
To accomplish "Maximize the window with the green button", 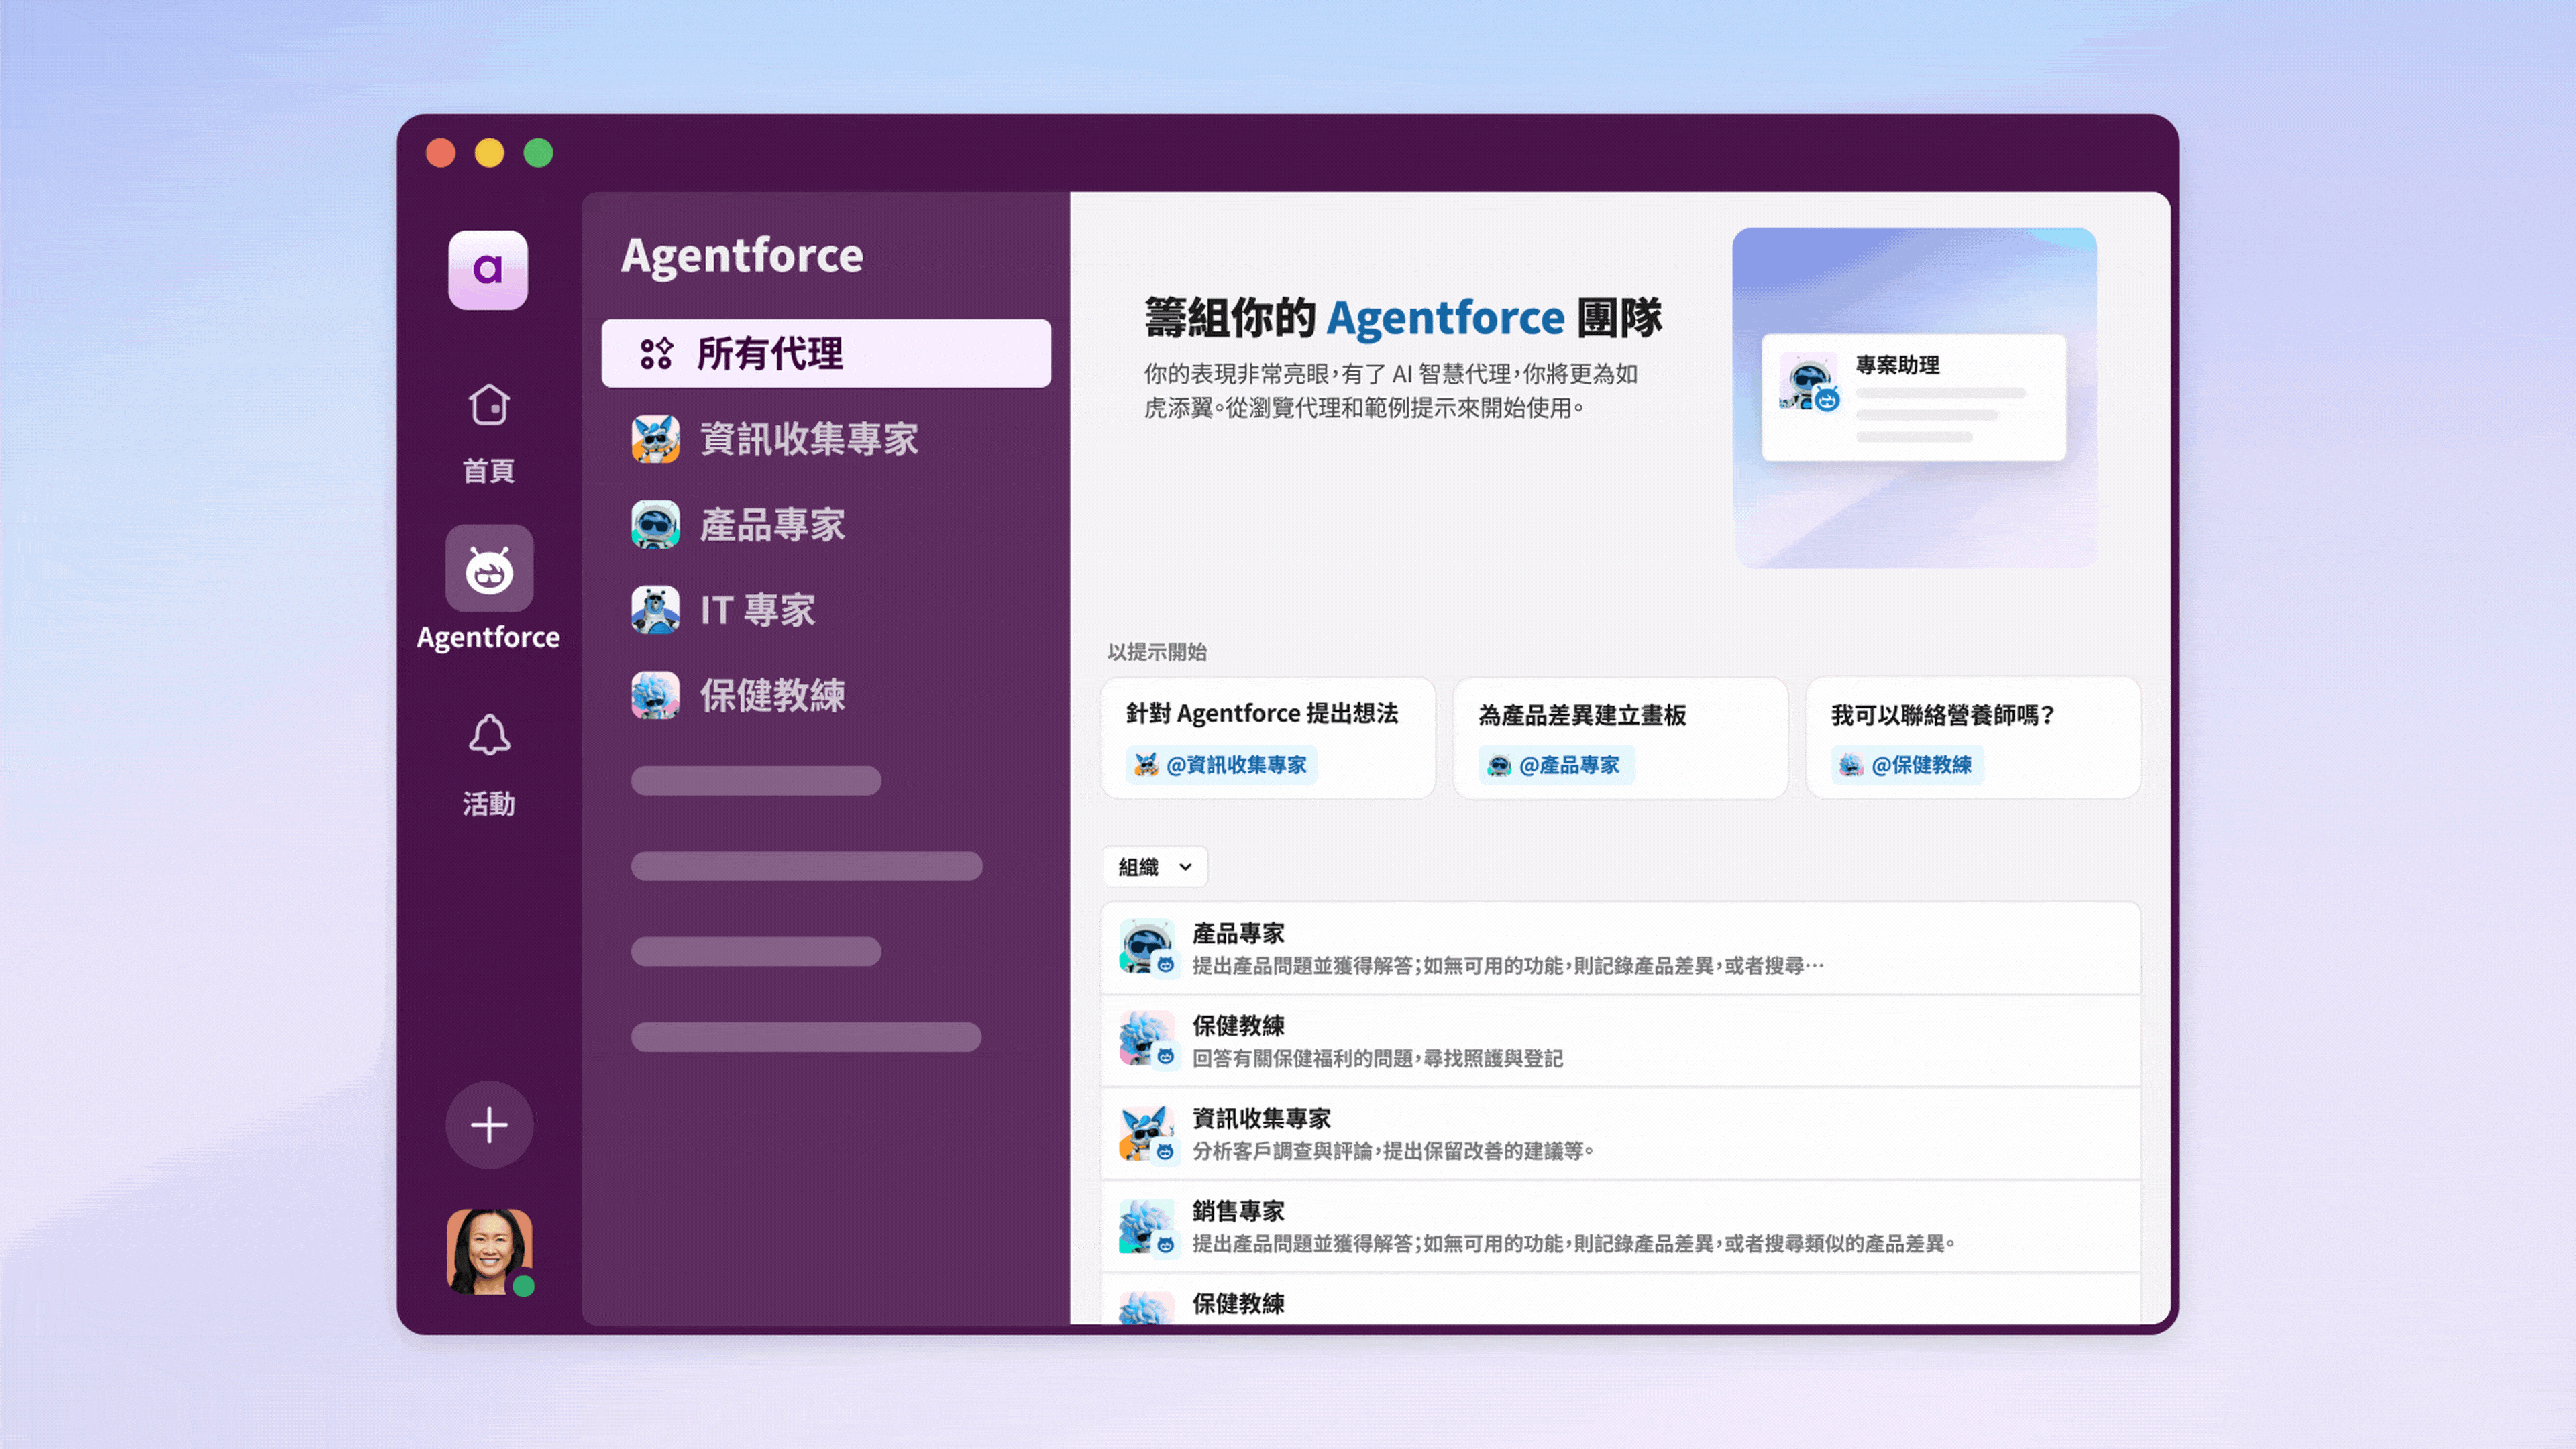I will click(538, 153).
